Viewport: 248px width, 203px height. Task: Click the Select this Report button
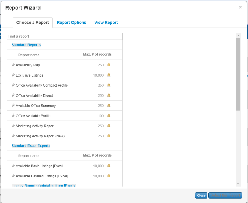point(225,195)
